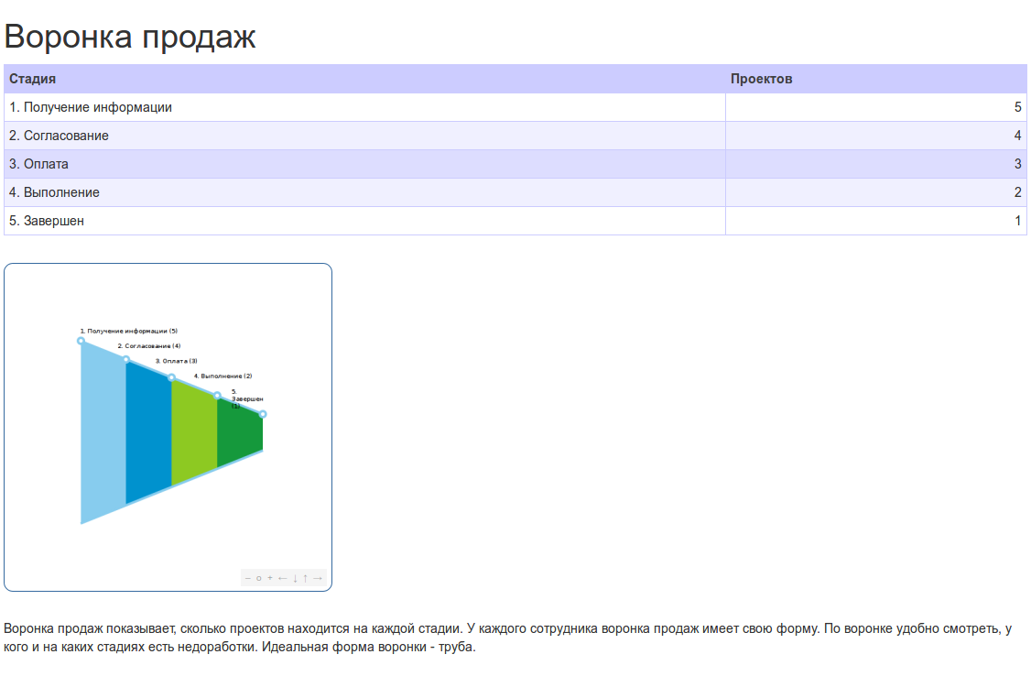Click the light blue funnel segment
1031x698 pixels.
(103, 432)
